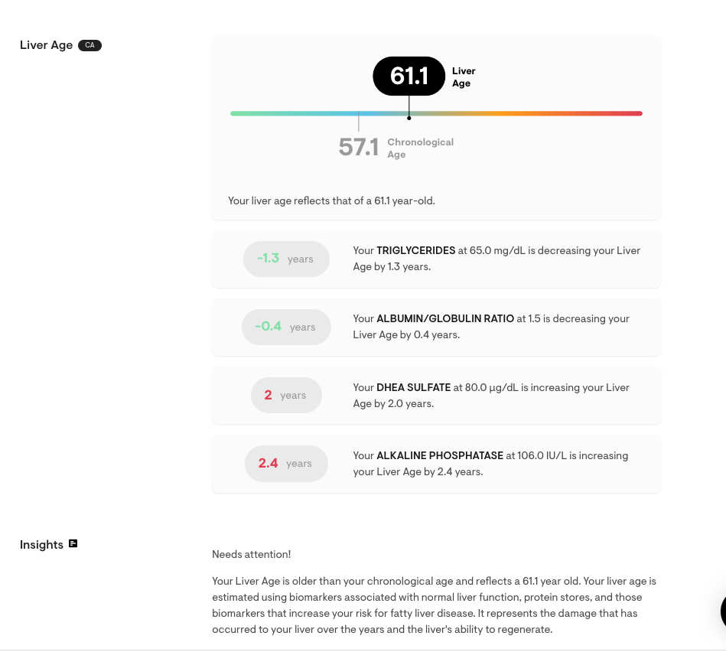Screen dimensions: 726x652
Task: Open the dark chat bubble at the right edge
Action: (723, 612)
